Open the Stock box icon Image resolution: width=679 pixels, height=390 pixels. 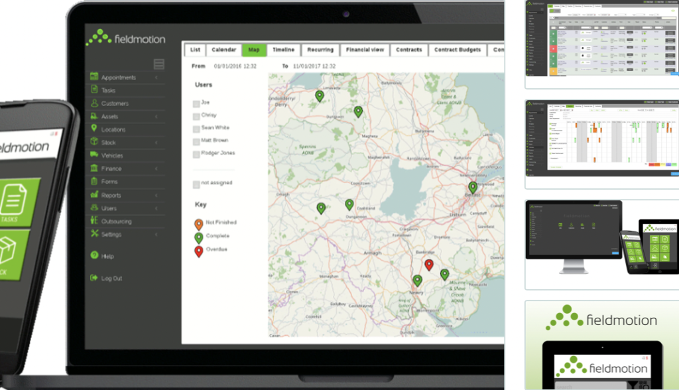coord(94,141)
